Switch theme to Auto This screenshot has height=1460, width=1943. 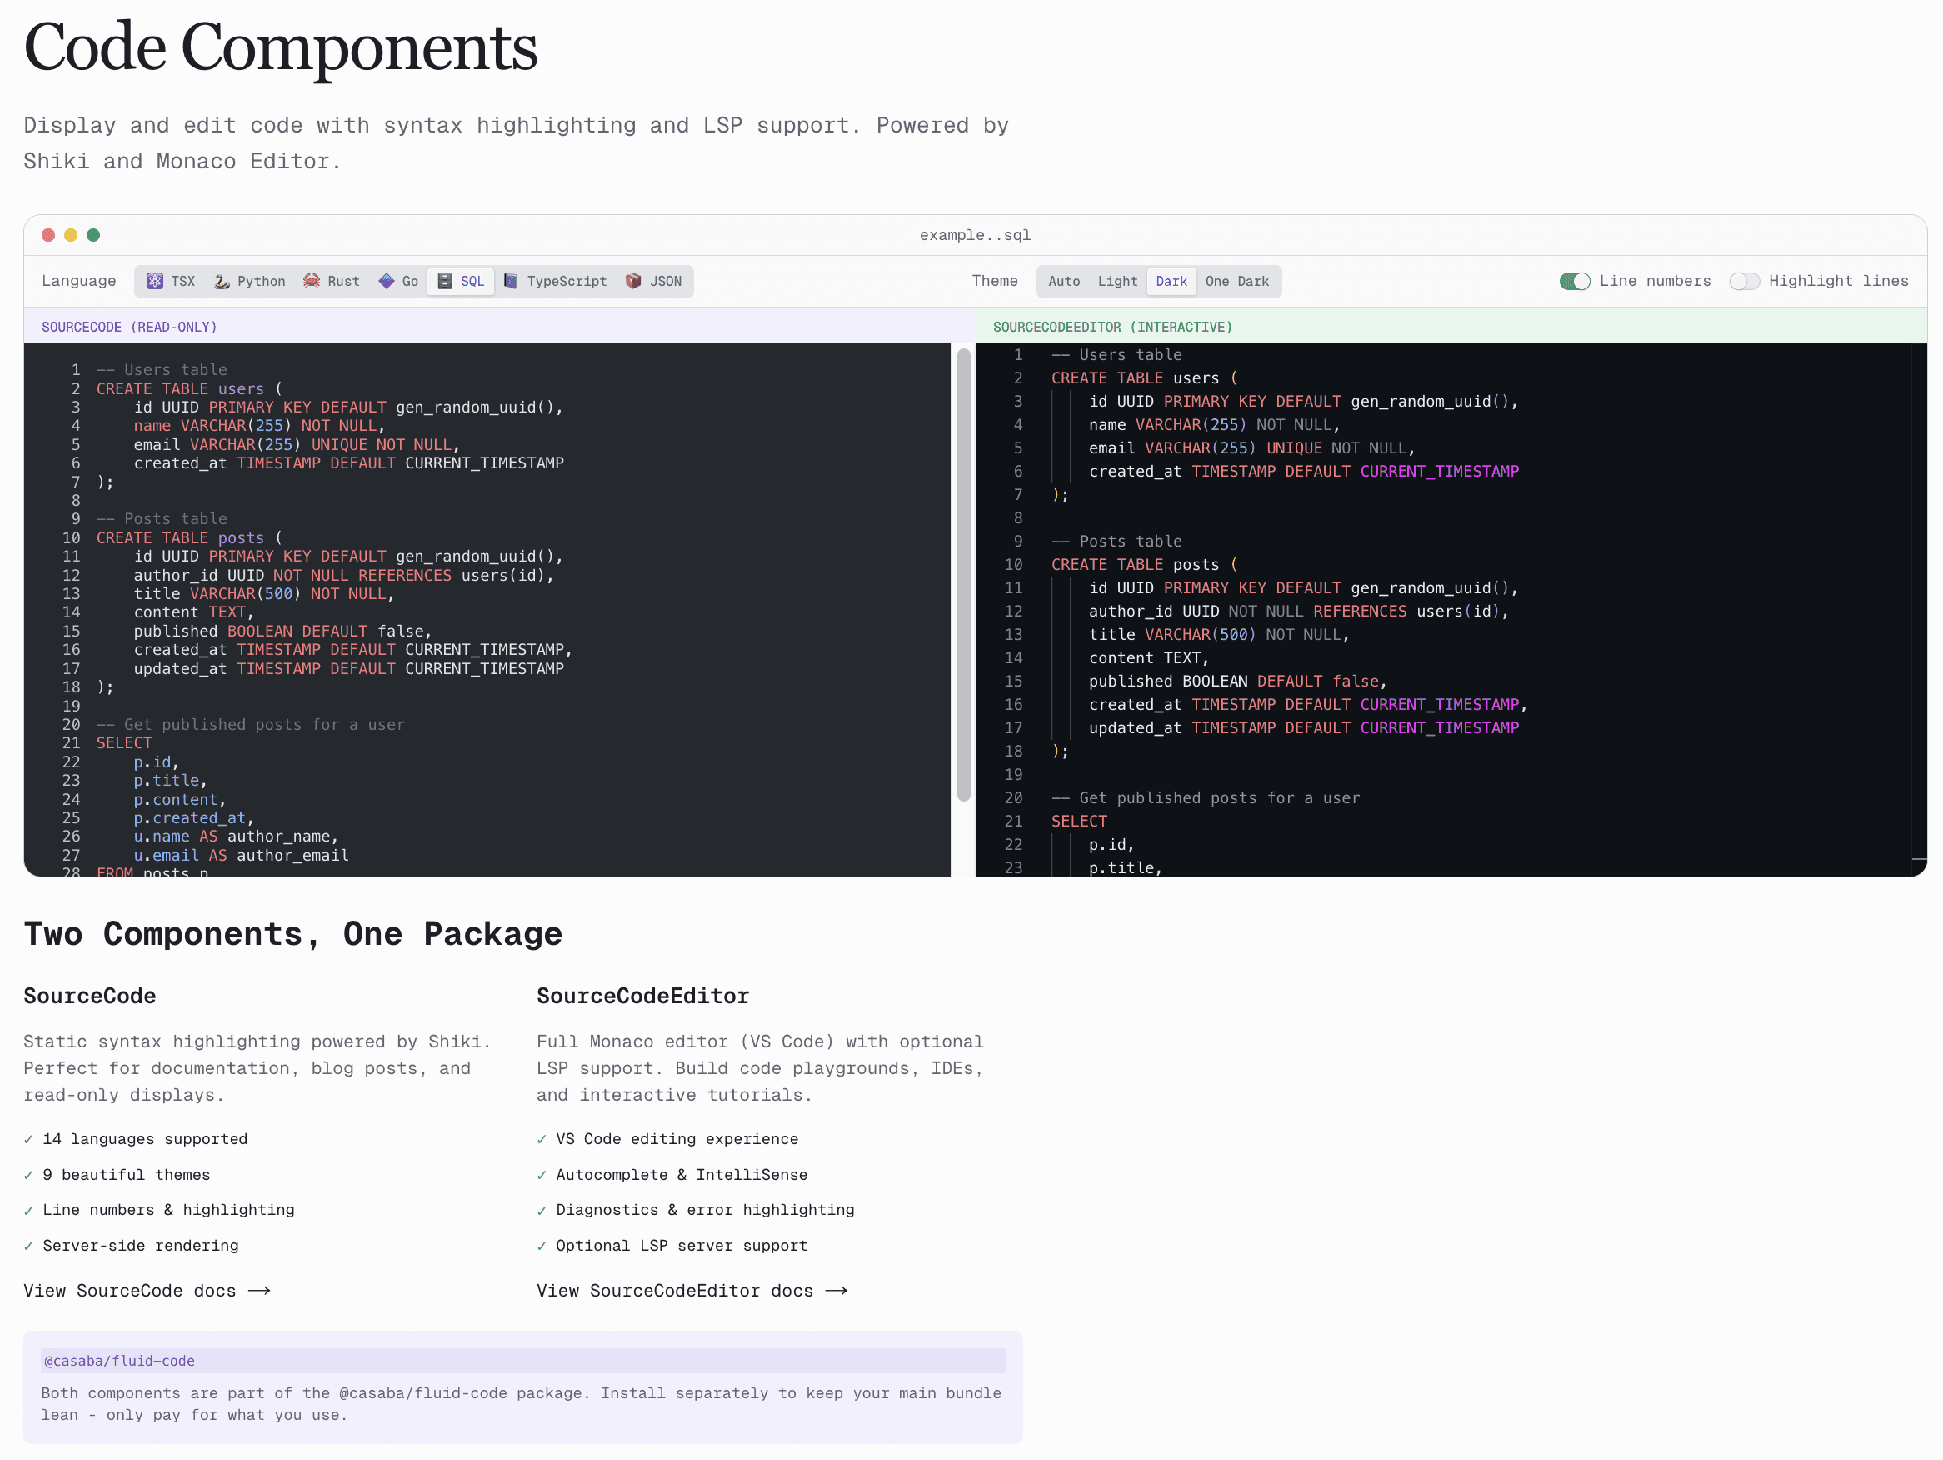point(1064,281)
